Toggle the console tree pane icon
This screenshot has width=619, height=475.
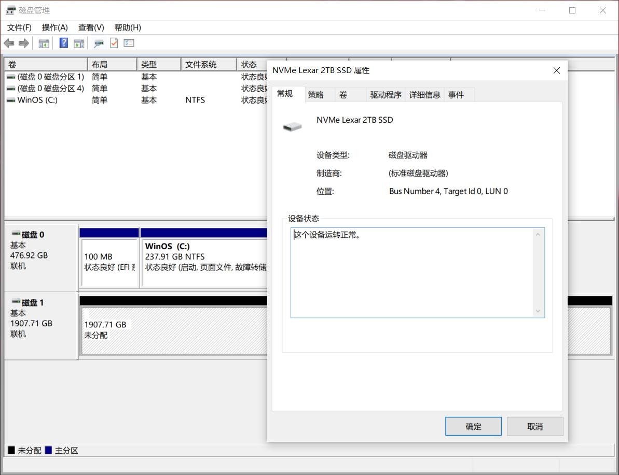point(44,43)
